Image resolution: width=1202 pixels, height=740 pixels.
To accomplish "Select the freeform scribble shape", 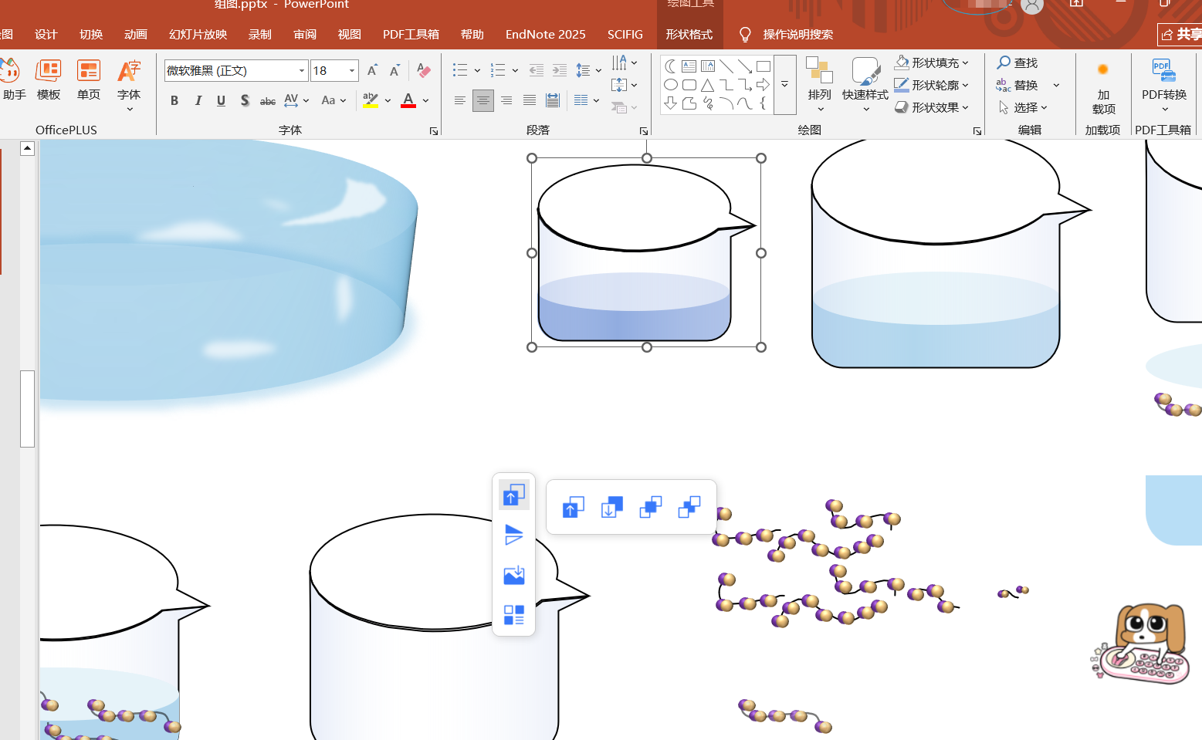I will click(707, 103).
